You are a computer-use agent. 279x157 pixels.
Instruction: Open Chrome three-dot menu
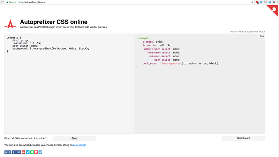coord(277,2)
